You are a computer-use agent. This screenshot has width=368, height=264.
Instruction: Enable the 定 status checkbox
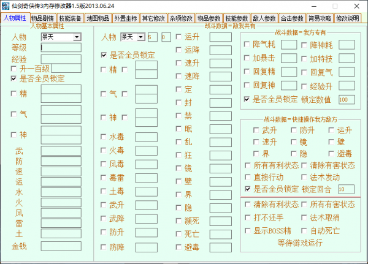point(178,89)
